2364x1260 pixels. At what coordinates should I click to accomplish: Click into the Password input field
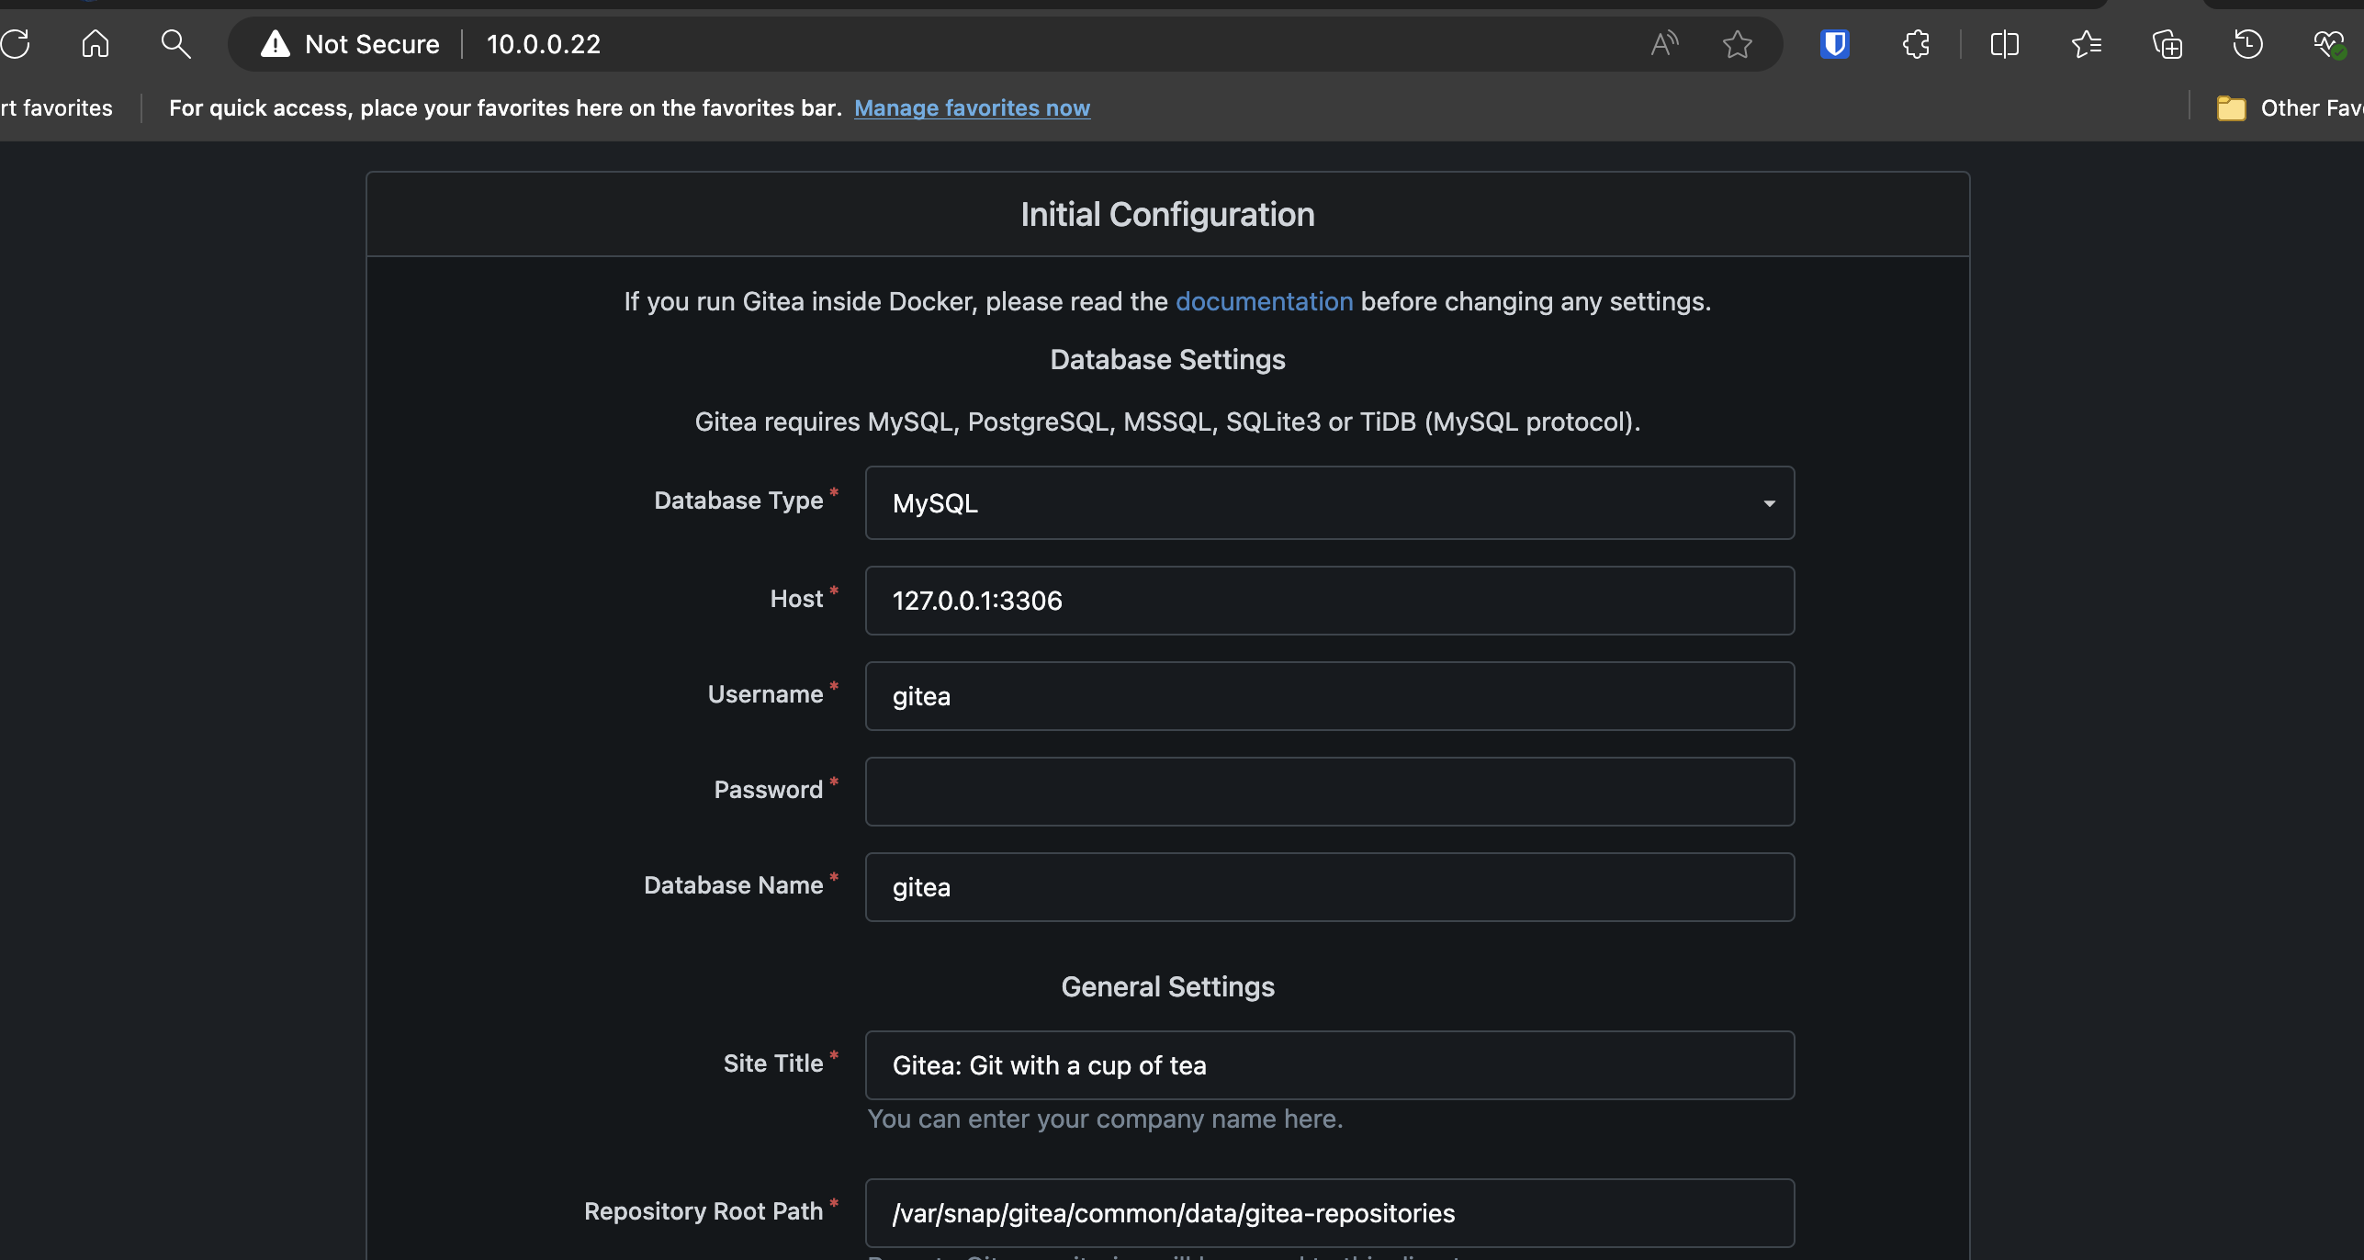click(x=1329, y=791)
